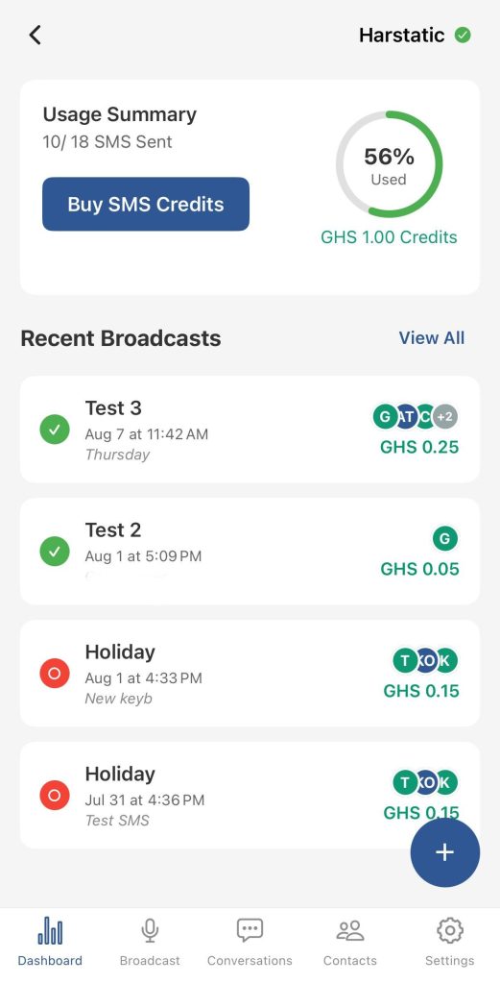Open the Conversations chat bubble icon
This screenshot has height=984, width=500.
click(250, 930)
